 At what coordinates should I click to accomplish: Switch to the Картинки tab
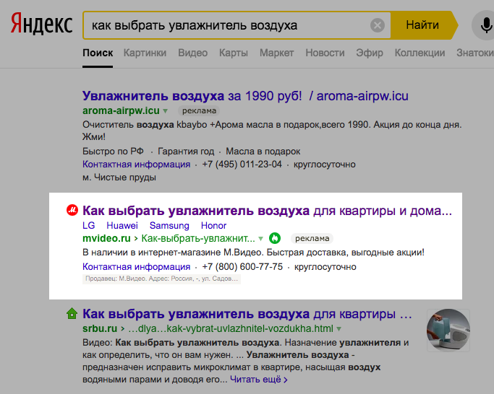pos(145,53)
